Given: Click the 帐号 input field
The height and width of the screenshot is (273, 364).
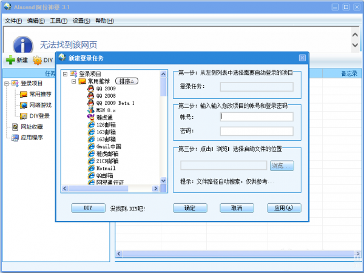Looking at the screenshot, I should 257,116.
